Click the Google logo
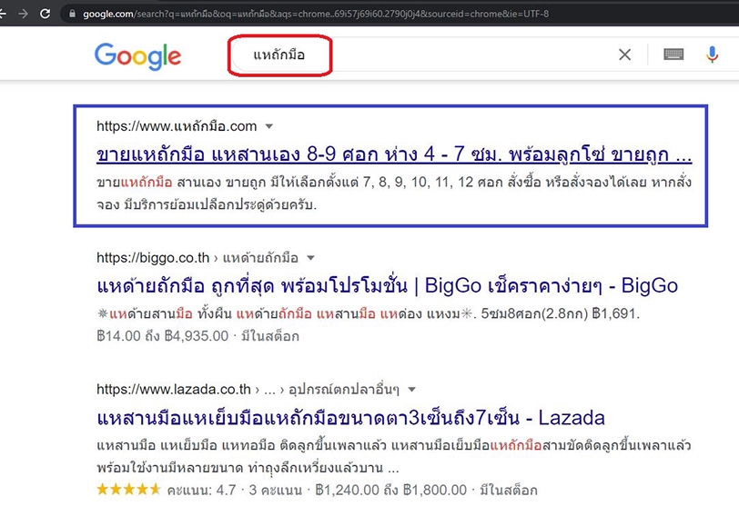The image size is (739, 516). [137, 56]
